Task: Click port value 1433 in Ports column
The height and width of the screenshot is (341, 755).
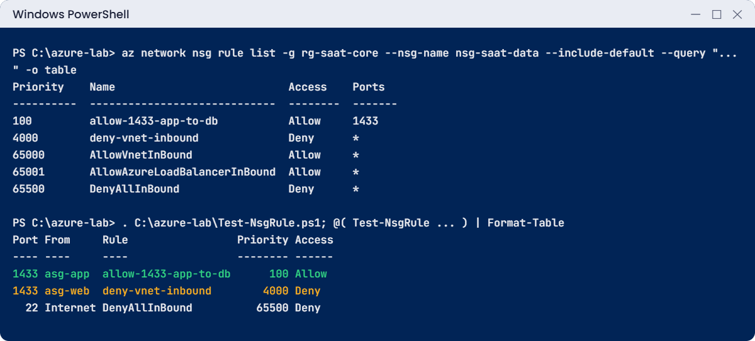Action: (x=366, y=121)
